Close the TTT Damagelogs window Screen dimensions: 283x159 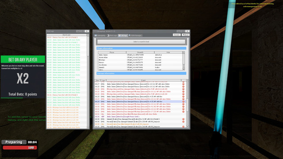[187, 31]
